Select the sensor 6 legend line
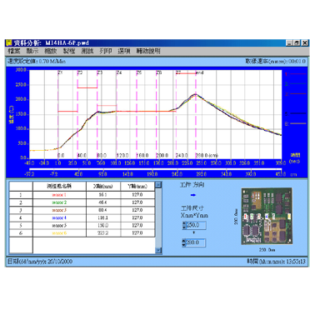The height and width of the screenshot is (310, 310). tap(298, 123)
